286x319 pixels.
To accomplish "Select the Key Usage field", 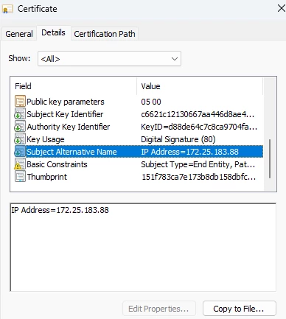I will pyautogui.click(x=139, y=139).
